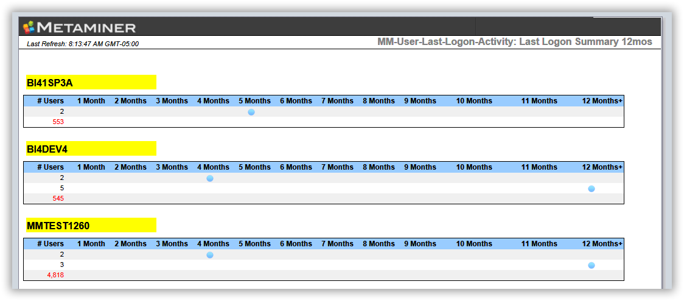Click the red 4,818 user count
The width and height of the screenshot is (684, 301).
(55, 275)
